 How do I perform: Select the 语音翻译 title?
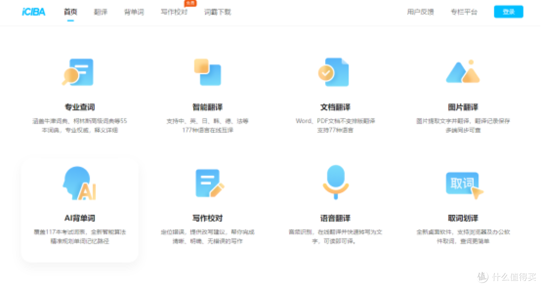[x=335, y=218]
